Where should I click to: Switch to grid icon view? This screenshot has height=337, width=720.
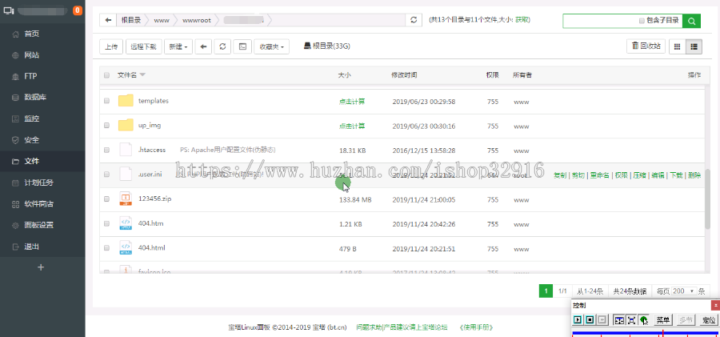click(678, 46)
